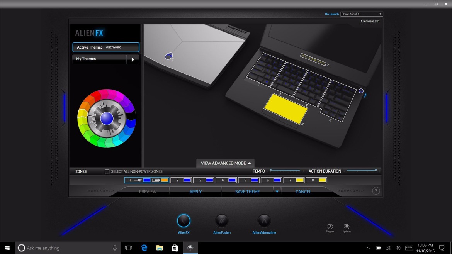The image size is (452, 254).
Task: Select zone 8 yellow swatch
Action: click(322, 180)
